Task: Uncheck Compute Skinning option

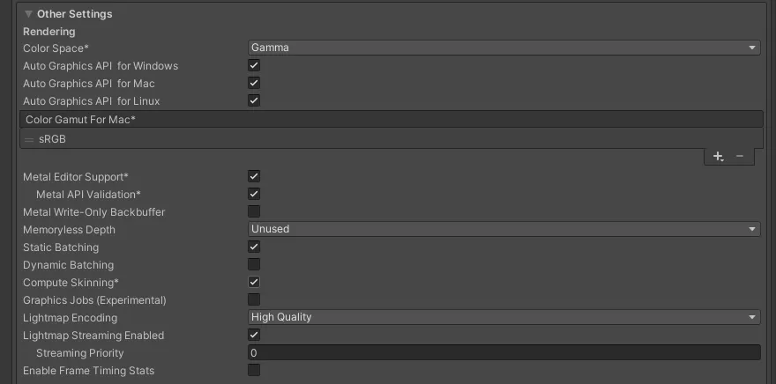Action: click(x=254, y=283)
